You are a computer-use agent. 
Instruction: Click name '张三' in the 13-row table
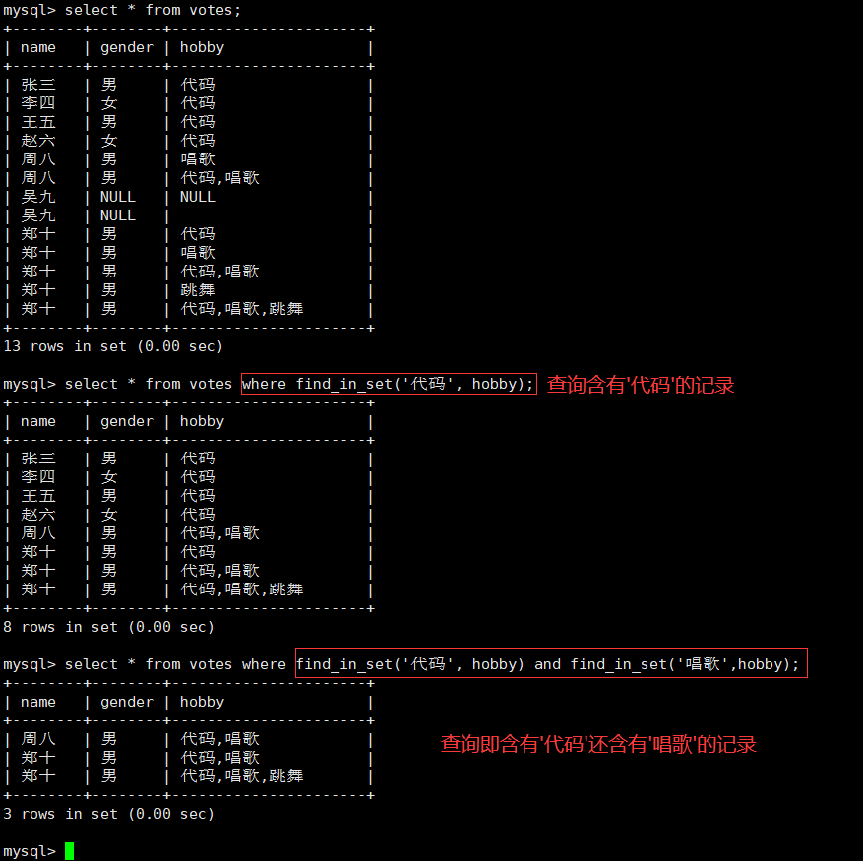38,85
